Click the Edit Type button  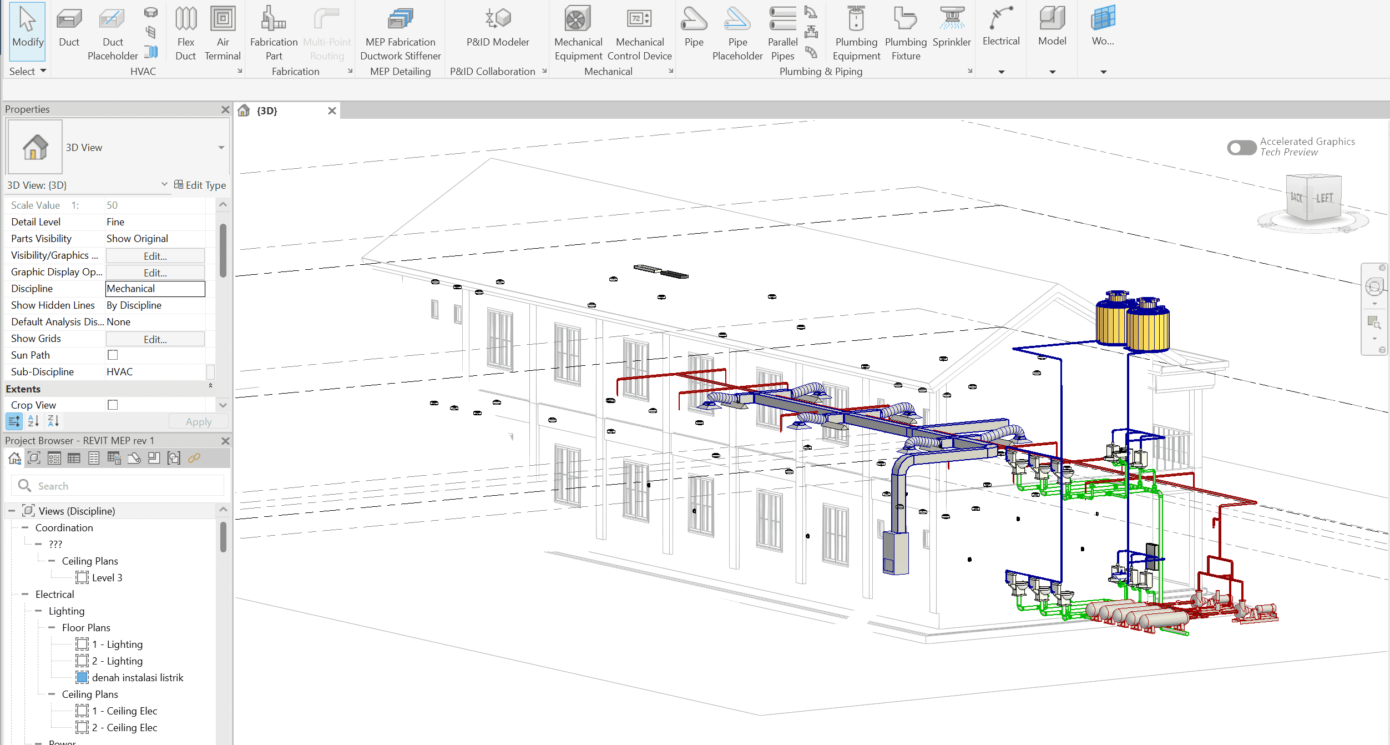(200, 185)
